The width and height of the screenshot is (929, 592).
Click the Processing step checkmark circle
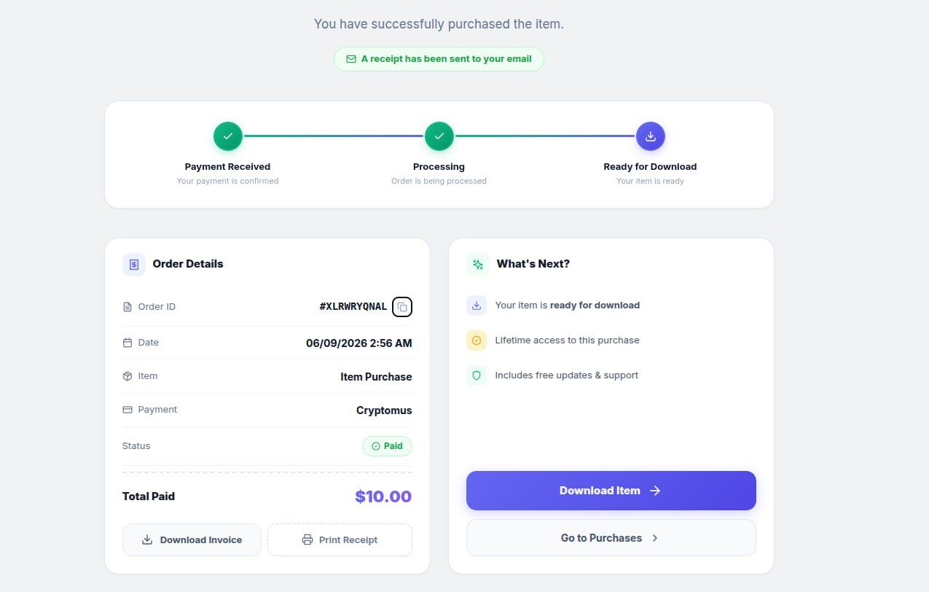[x=439, y=136]
